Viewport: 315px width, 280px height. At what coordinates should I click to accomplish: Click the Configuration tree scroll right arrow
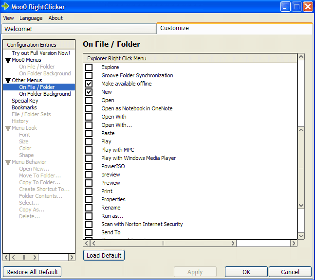pyautogui.click(x=72, y=257)
